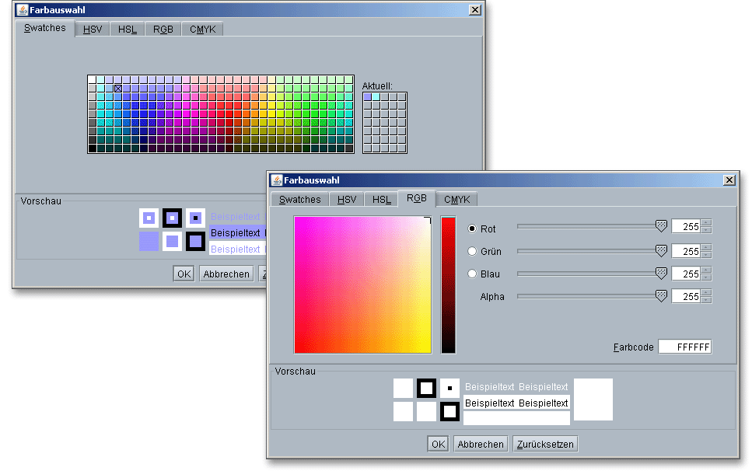752x471 pixels.
Task: Increase the Blau spinner value
Action: point(705,269)
